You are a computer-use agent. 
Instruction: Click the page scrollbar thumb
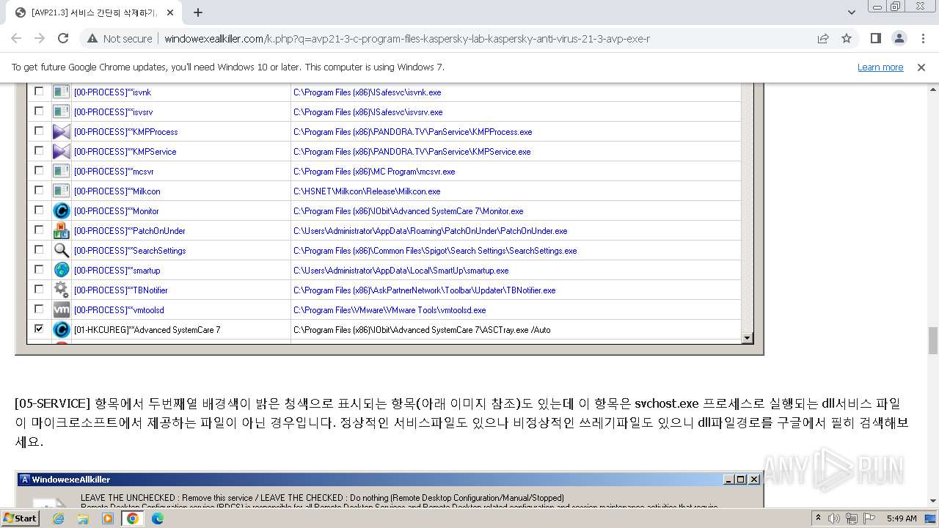point(933,340)
